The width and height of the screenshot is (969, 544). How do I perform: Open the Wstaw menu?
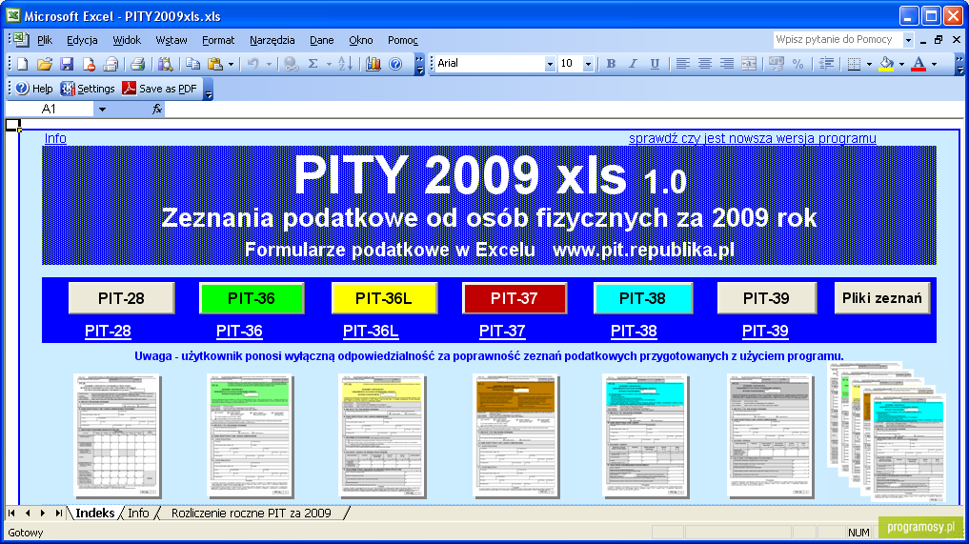[x=172, y=40]
